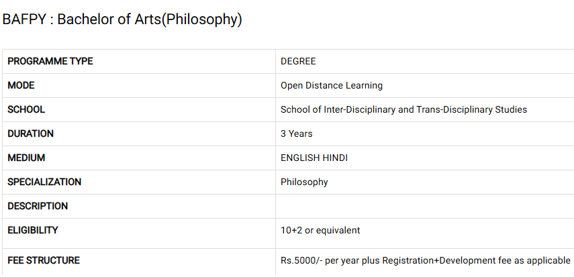The image size is (574, 277).
Task: Click the empty Description value cell
Action: click(424, 206)
